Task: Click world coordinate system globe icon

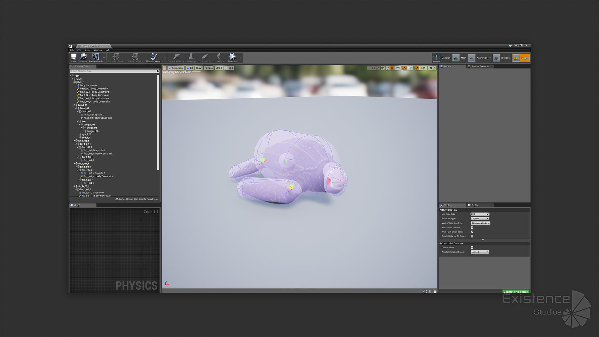Action: [x=383, y=68]
